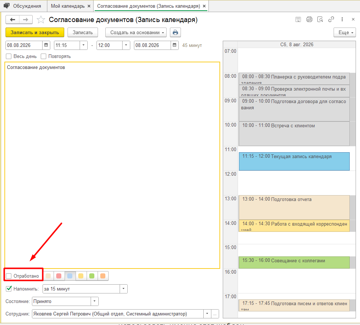The image size is (360, 325).
Task: Open the preview icon with magnifier
Action: (x=320, y=19)
